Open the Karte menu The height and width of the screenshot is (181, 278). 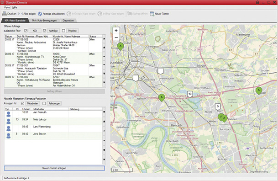click(x=7, y=7)
